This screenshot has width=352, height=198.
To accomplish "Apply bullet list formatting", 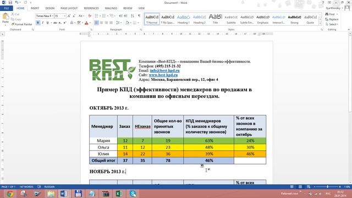I will coord(96,16).
